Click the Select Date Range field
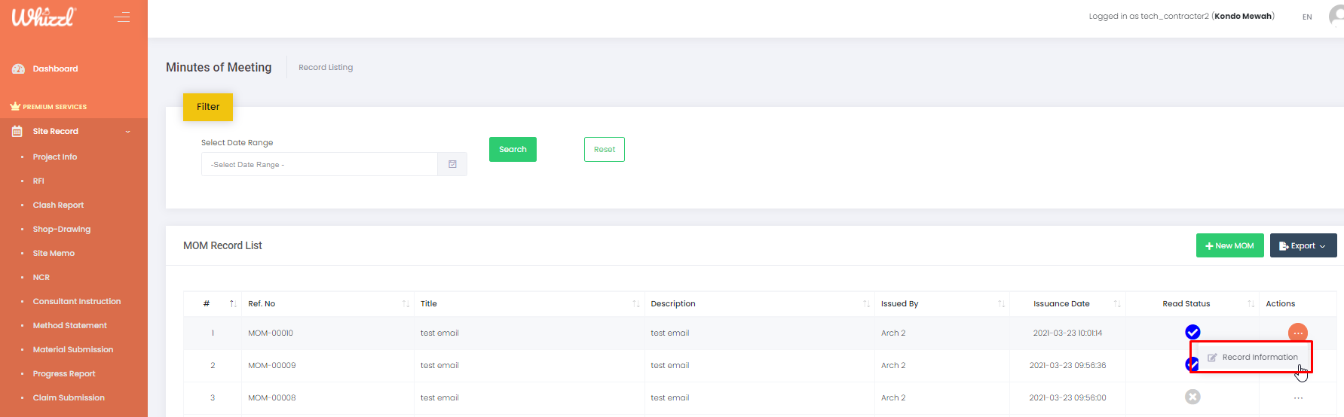Image resolution: width=1344 pixels, height=417 pixels. [319, 164]
